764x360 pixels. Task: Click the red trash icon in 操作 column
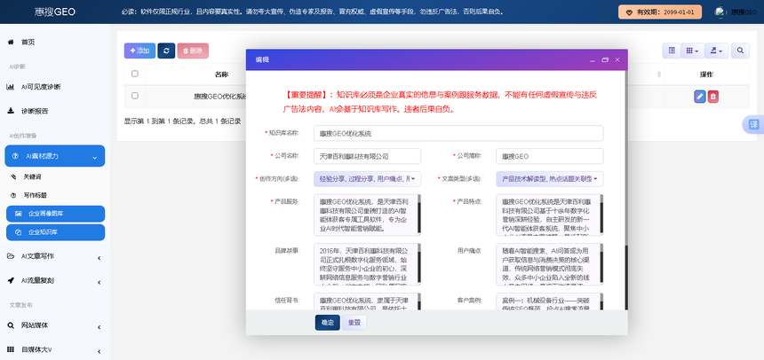(712, 97)
